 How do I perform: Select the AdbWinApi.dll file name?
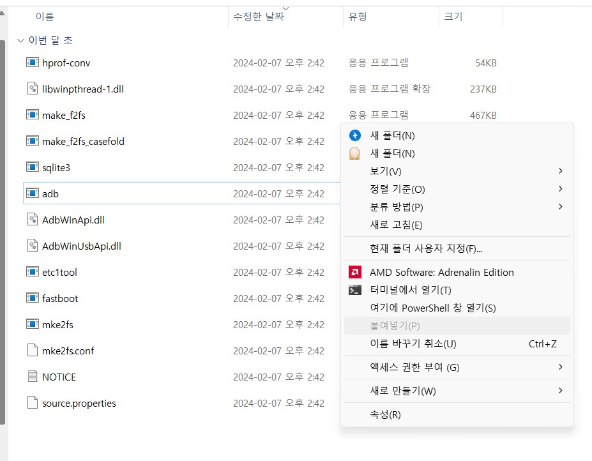73,220
